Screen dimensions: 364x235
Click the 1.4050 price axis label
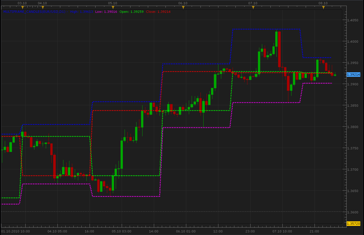coord(353,20)
